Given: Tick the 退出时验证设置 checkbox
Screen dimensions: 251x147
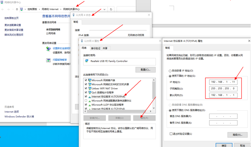Looking at the screenshot, I should [x=171, y=134].
